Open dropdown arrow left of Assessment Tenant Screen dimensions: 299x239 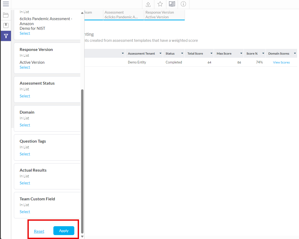123,54
